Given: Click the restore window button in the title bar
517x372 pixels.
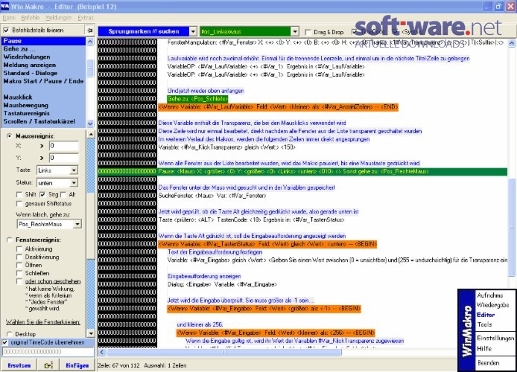Looking at the screenshot, I should [498, 6].
